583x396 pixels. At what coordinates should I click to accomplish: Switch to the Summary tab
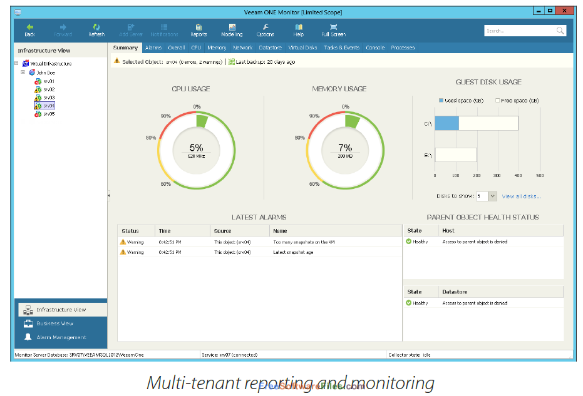point(125,48)
